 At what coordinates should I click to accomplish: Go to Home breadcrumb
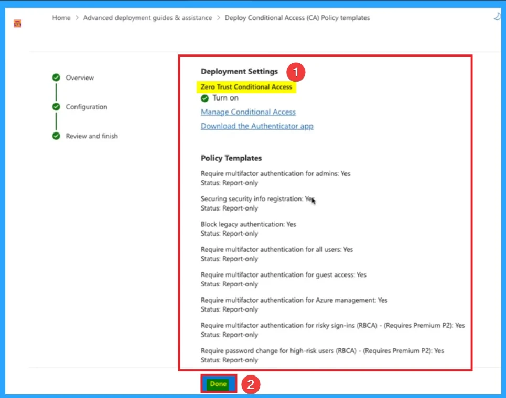click(x=61, y=18)
